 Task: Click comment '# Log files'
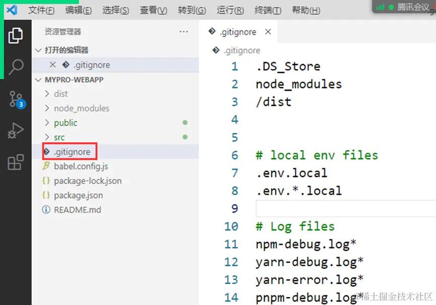point(295,226)
